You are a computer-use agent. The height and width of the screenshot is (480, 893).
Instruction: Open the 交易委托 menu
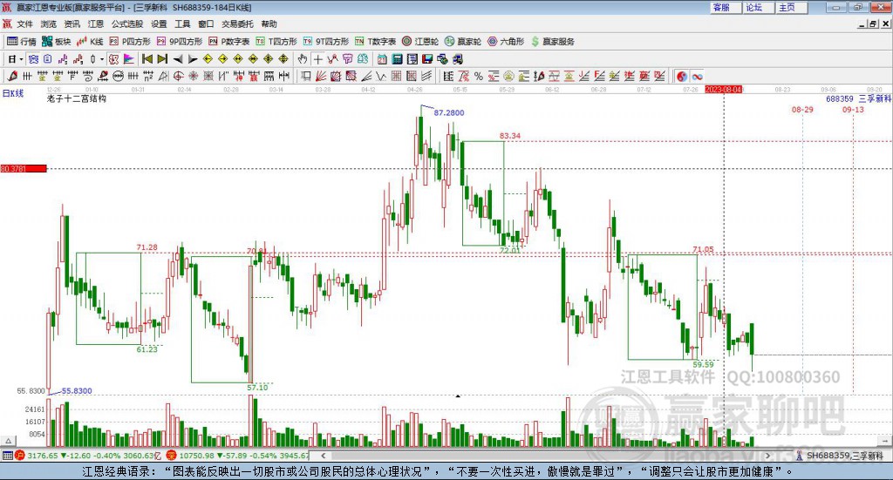(x=237, y=24)
